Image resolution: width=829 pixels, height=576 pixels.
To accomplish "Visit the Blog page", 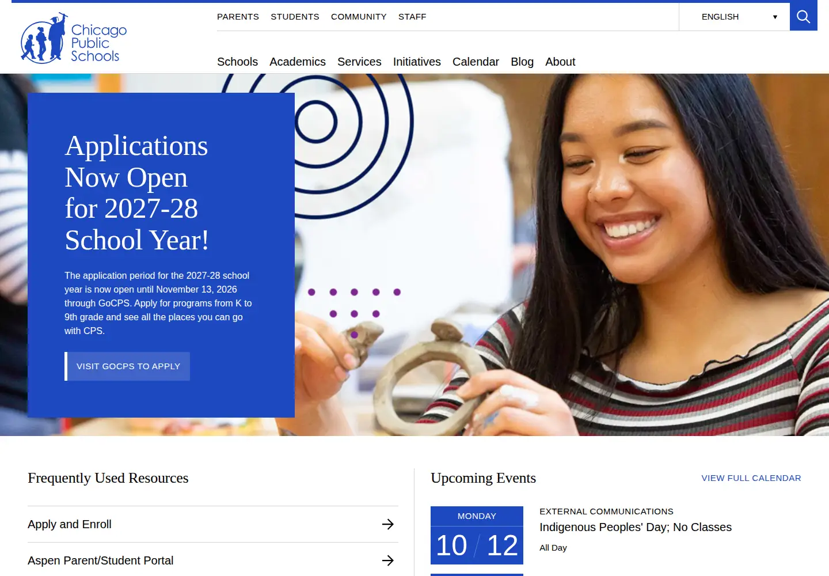I will point(522,62).
